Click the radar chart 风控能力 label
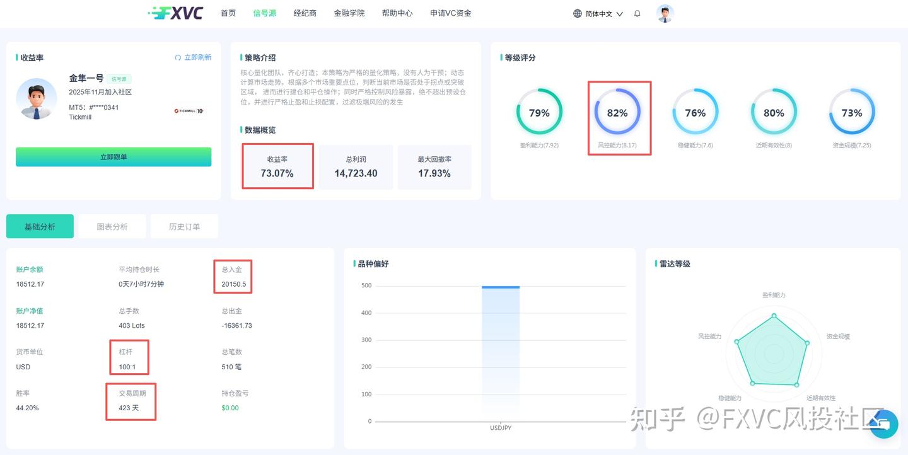908x455 pixels. 709,337
